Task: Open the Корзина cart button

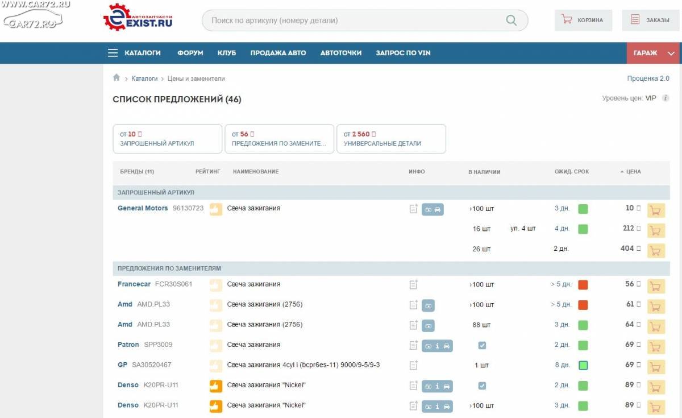Action: pos(583,20)
